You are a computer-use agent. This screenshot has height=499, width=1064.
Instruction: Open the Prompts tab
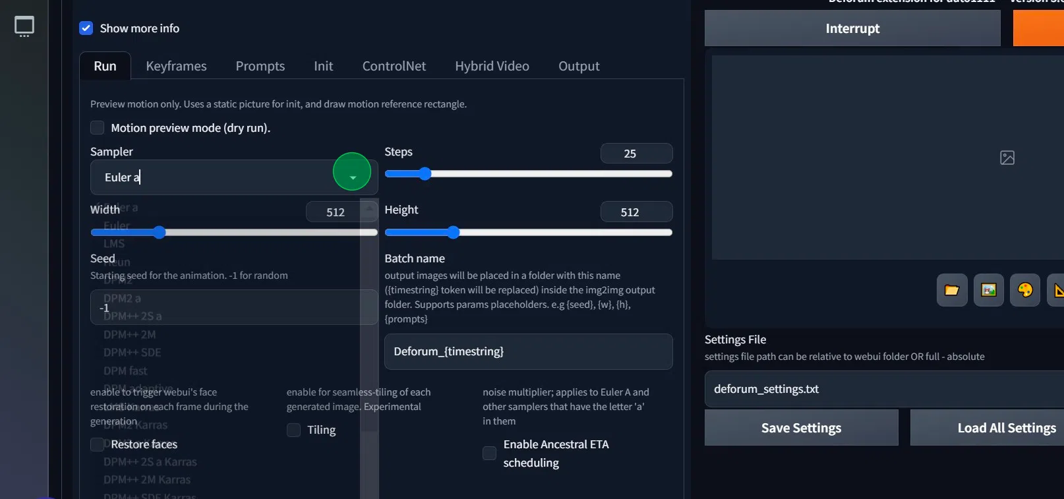pos(260,66)
